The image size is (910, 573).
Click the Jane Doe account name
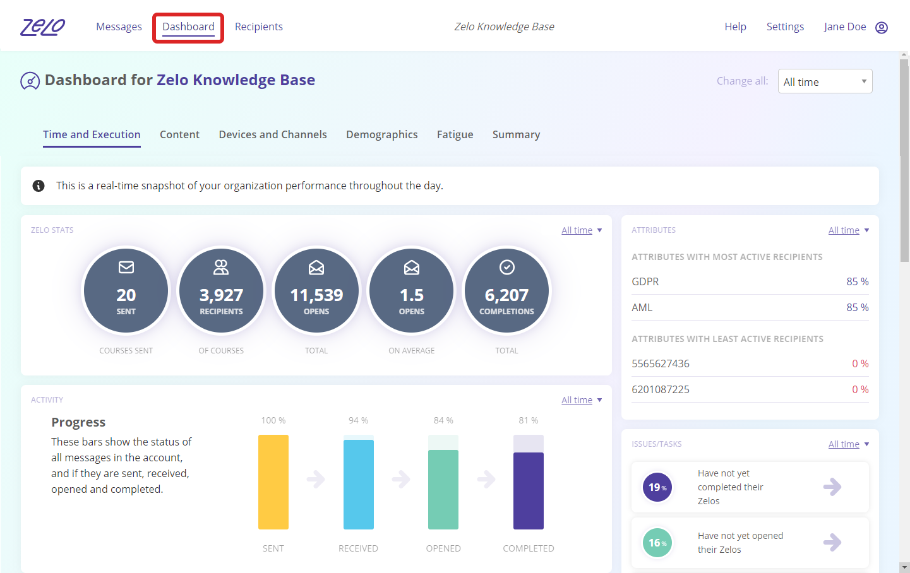845,27
